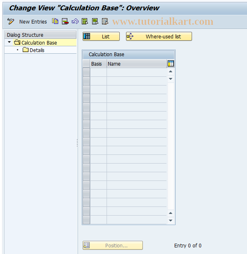Click the Calculation Base table title
247x254 pixels.
pyautogui.click(x=107, y=55)
